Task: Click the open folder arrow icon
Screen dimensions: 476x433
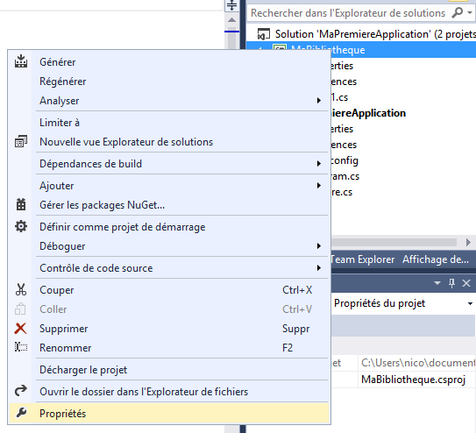Action: 21,391
